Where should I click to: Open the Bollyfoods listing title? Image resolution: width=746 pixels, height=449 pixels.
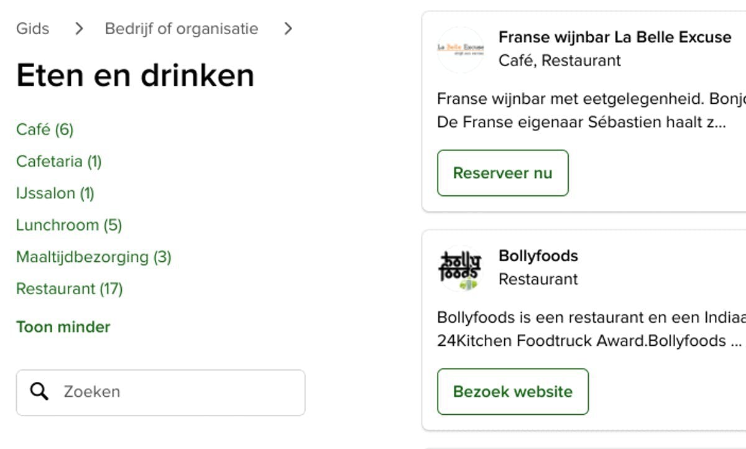pos(538,256)
